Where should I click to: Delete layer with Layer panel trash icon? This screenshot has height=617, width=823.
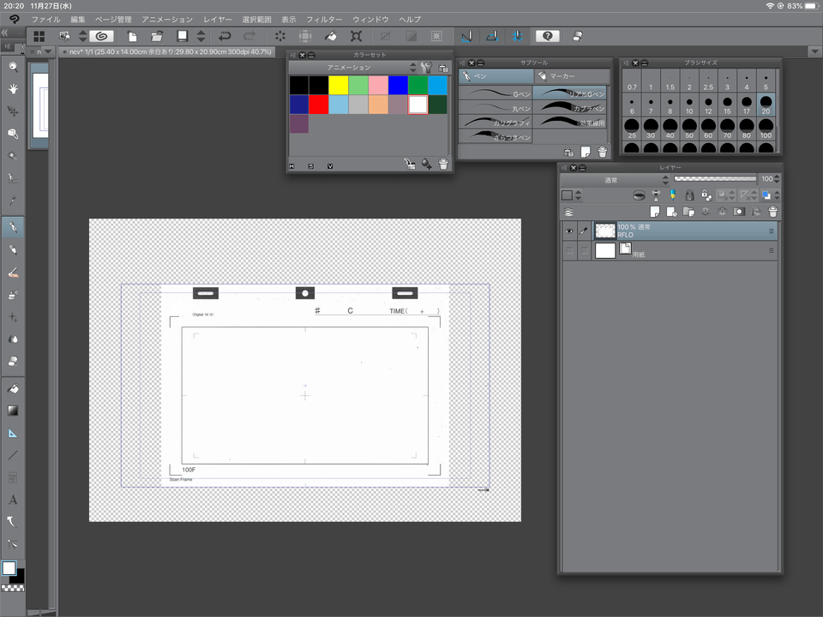[x=772, y=212]
